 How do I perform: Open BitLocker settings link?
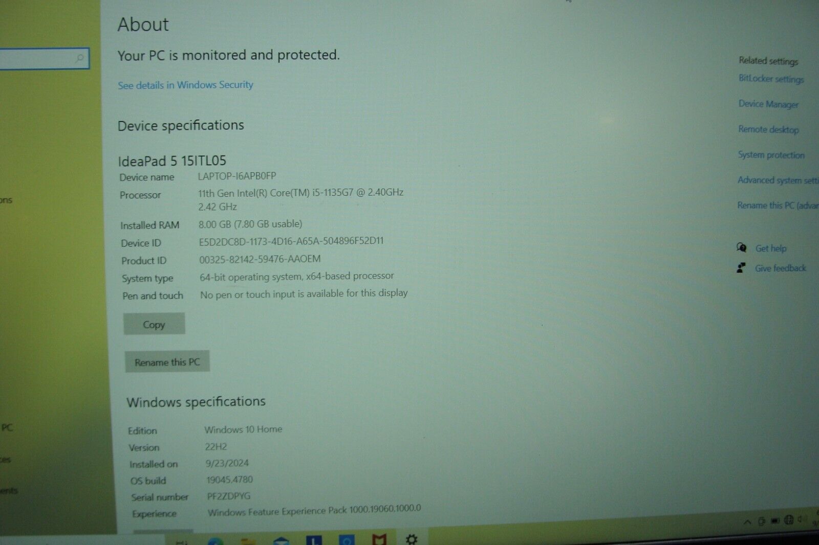coord(771,79)
